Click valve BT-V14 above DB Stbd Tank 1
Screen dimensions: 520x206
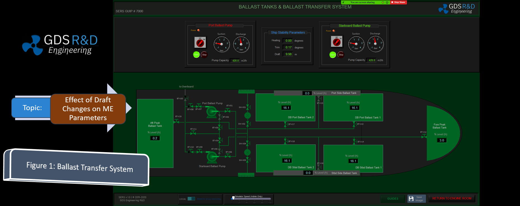point(355,141)
